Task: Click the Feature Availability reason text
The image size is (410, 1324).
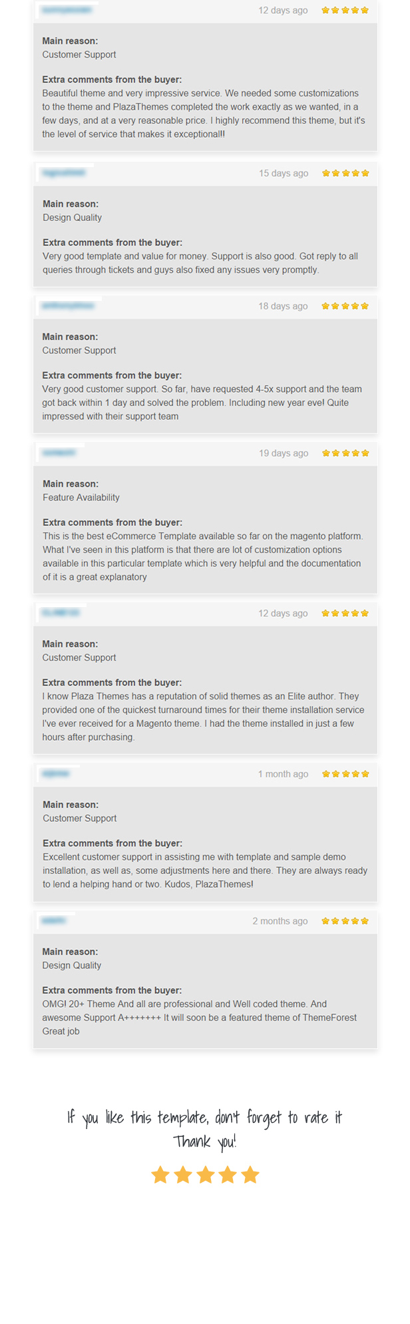Action: [81, 498]
